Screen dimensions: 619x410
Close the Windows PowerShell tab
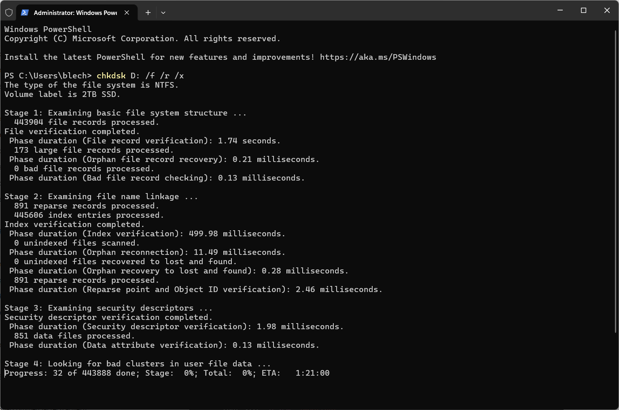pyautogui.click(x=127, y=13)
